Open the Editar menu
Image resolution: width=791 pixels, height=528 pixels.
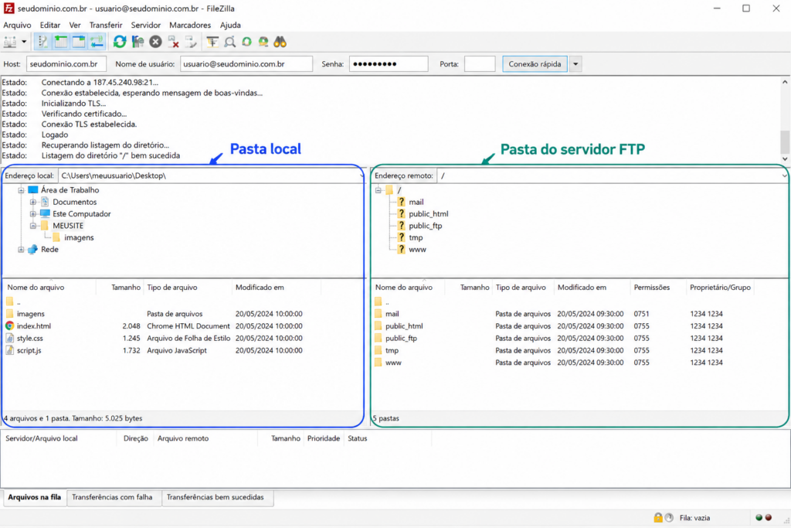point(50,26)
